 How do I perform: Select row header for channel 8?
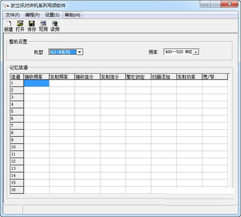17,133
